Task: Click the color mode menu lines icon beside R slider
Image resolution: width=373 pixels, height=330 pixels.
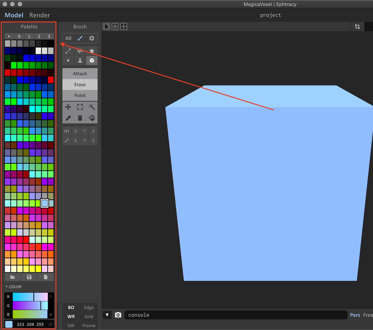Action: point(51,296)
